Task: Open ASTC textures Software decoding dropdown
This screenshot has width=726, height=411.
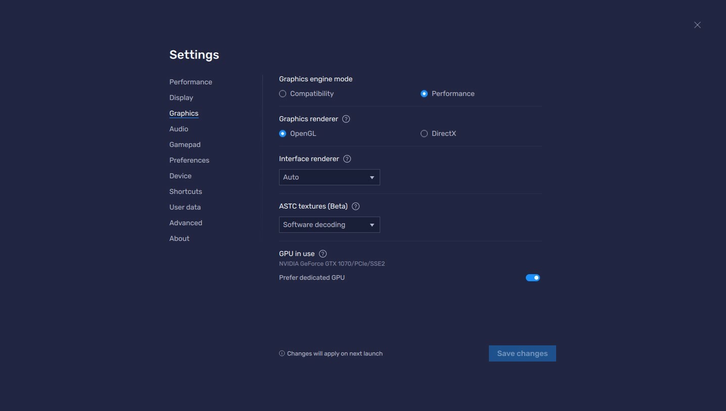Action: point(329,225)
